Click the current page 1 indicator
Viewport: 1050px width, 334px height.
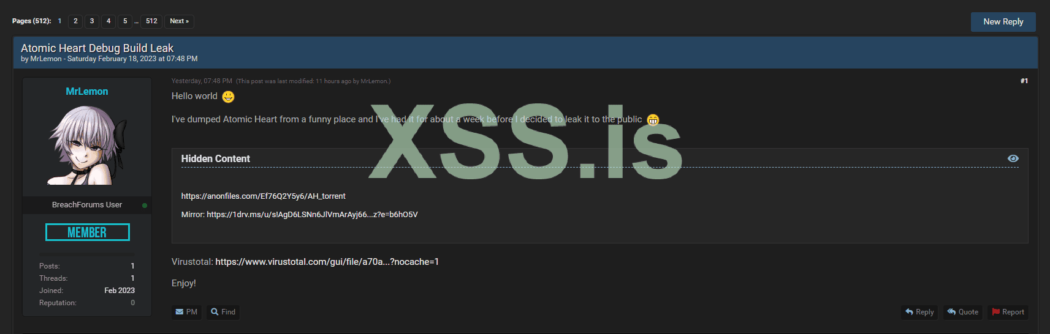[x=59, y=21]
